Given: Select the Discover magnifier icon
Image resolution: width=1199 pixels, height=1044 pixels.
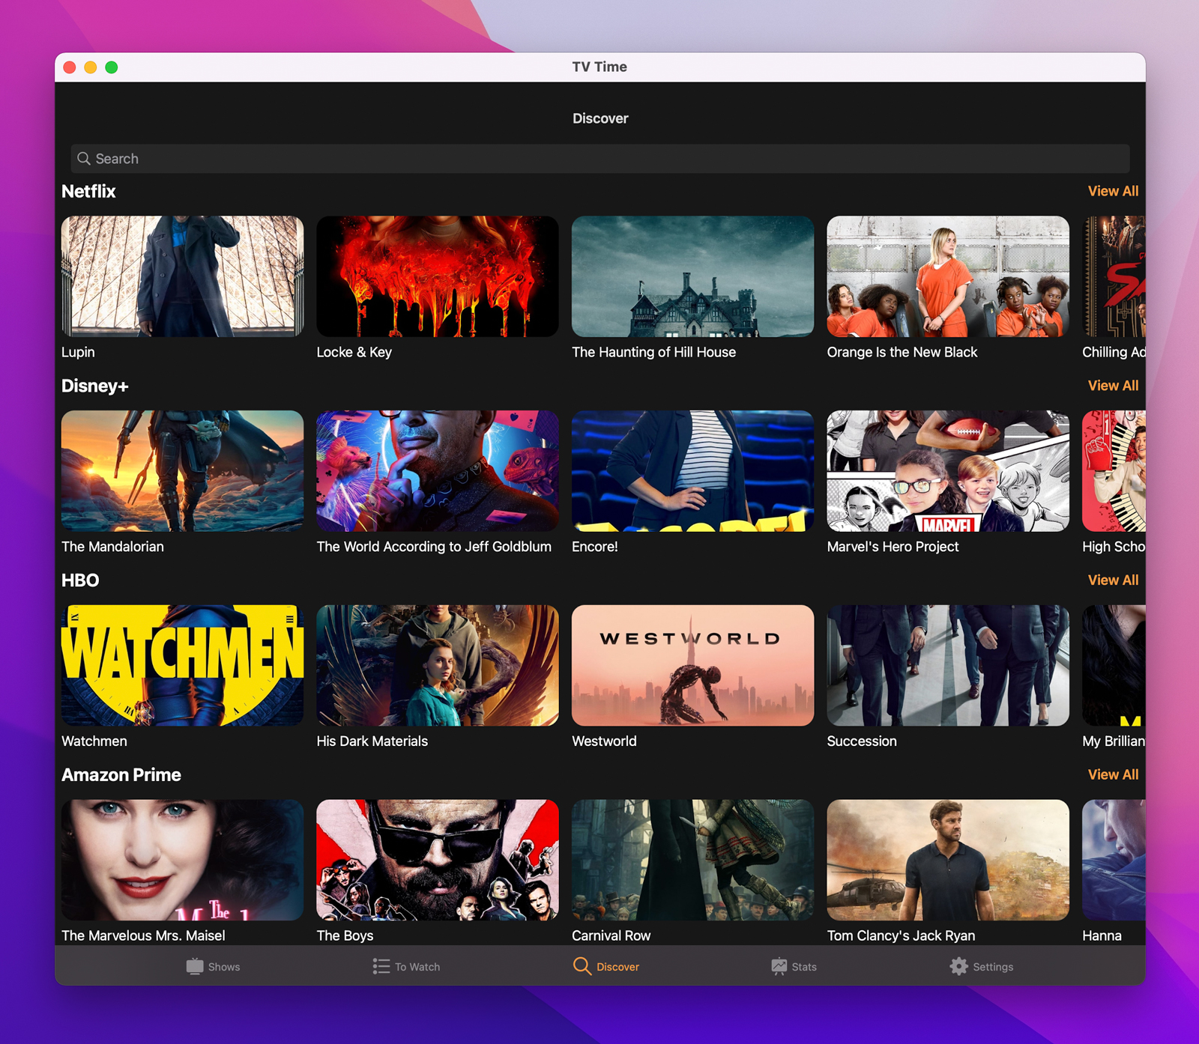Looking at the screenshot, I should (582, 966).
